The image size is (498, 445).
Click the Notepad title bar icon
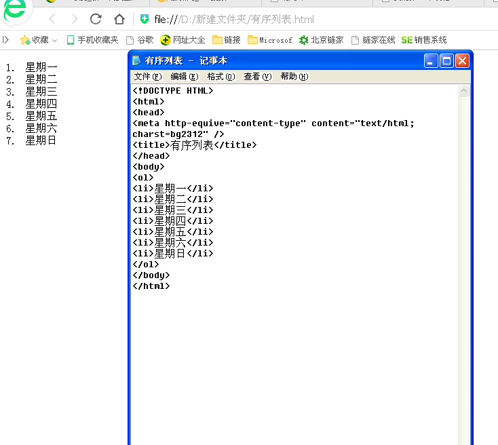tap(136, 60)
